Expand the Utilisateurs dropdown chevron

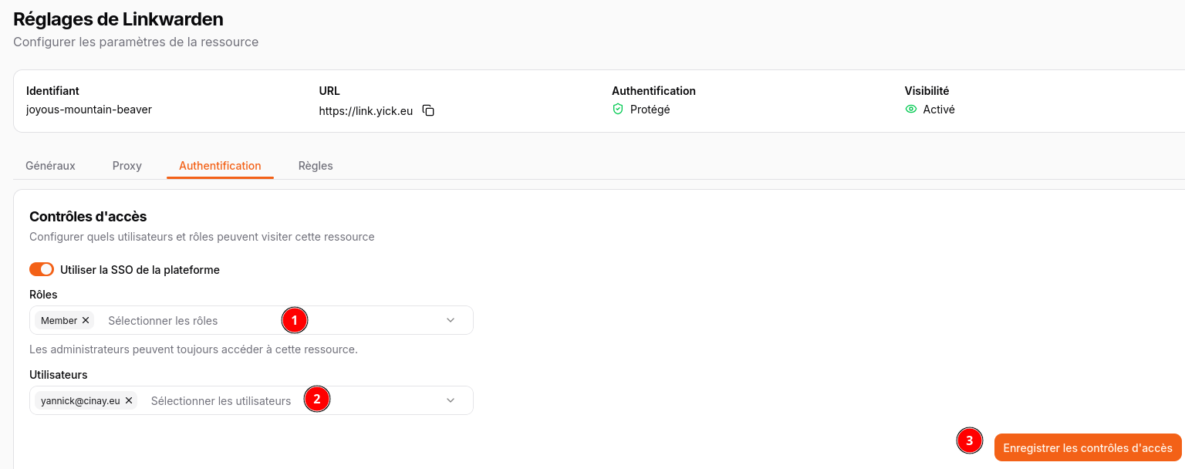click(451, 400)
